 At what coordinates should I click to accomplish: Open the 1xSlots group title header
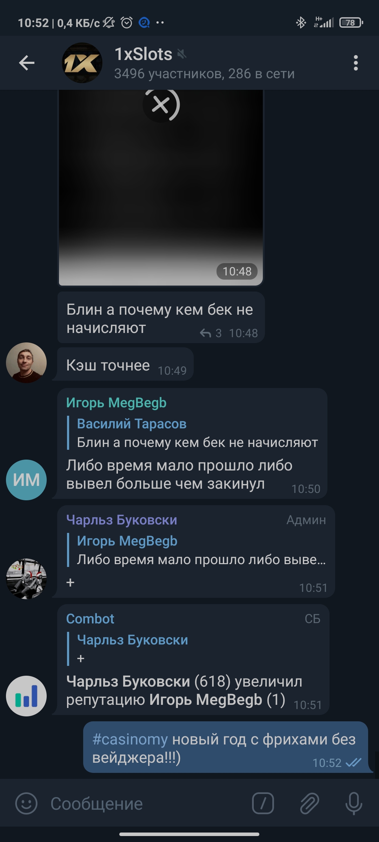coord(204,63)
